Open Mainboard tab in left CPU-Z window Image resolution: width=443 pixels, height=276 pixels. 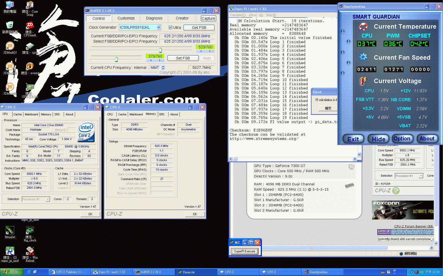(x=31, y=114)
